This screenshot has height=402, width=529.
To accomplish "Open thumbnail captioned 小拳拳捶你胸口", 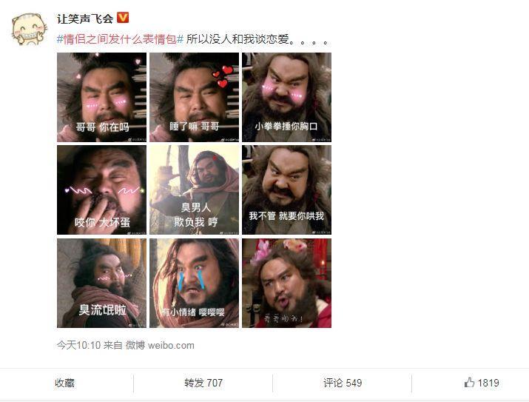I will click(287, 97).
